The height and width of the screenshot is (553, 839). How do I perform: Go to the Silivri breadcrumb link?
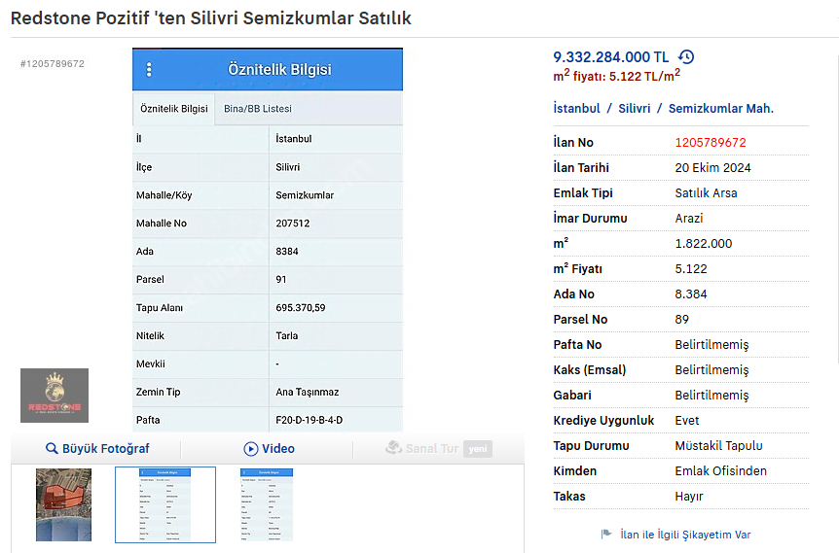tap(634, 109)
